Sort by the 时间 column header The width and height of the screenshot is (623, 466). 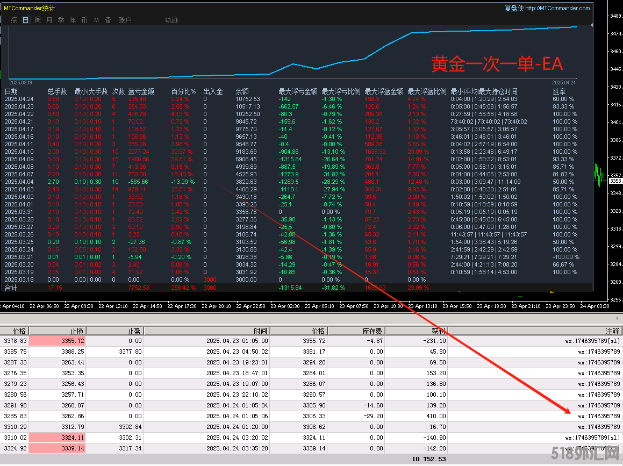[206, 331]
